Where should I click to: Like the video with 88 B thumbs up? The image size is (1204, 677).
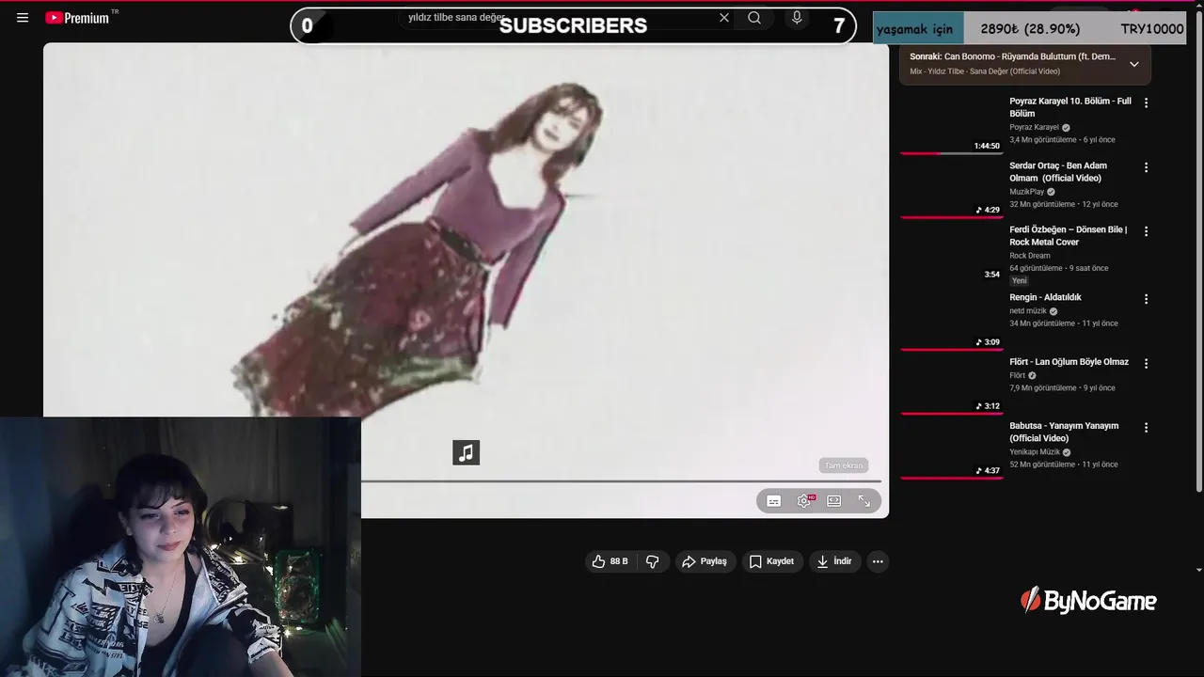point(610,561)
